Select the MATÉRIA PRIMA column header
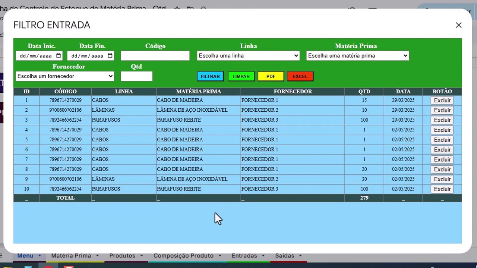This screenshot has height=268, width=477. pyautogui.click(x=199, y=92)
